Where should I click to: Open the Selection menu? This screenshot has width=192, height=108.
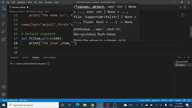point(21,2)
